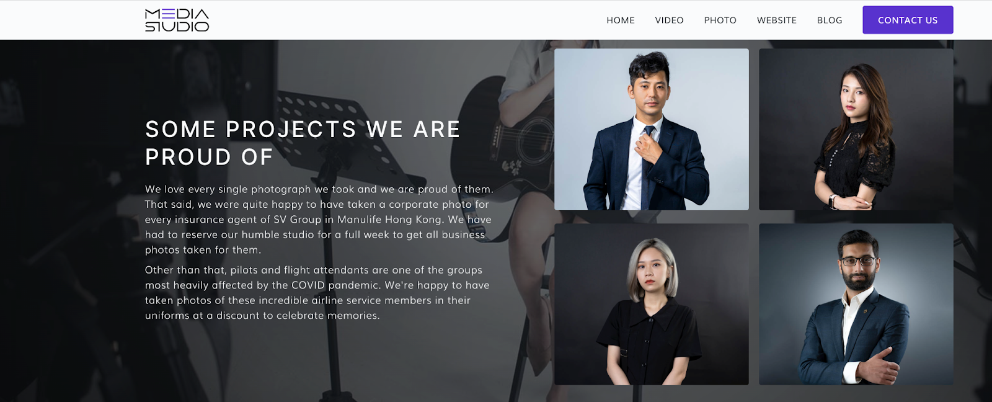This screenshot has height=402, width=992.
Task: Visit the BLOG section
Action: (x=830, y=20)
